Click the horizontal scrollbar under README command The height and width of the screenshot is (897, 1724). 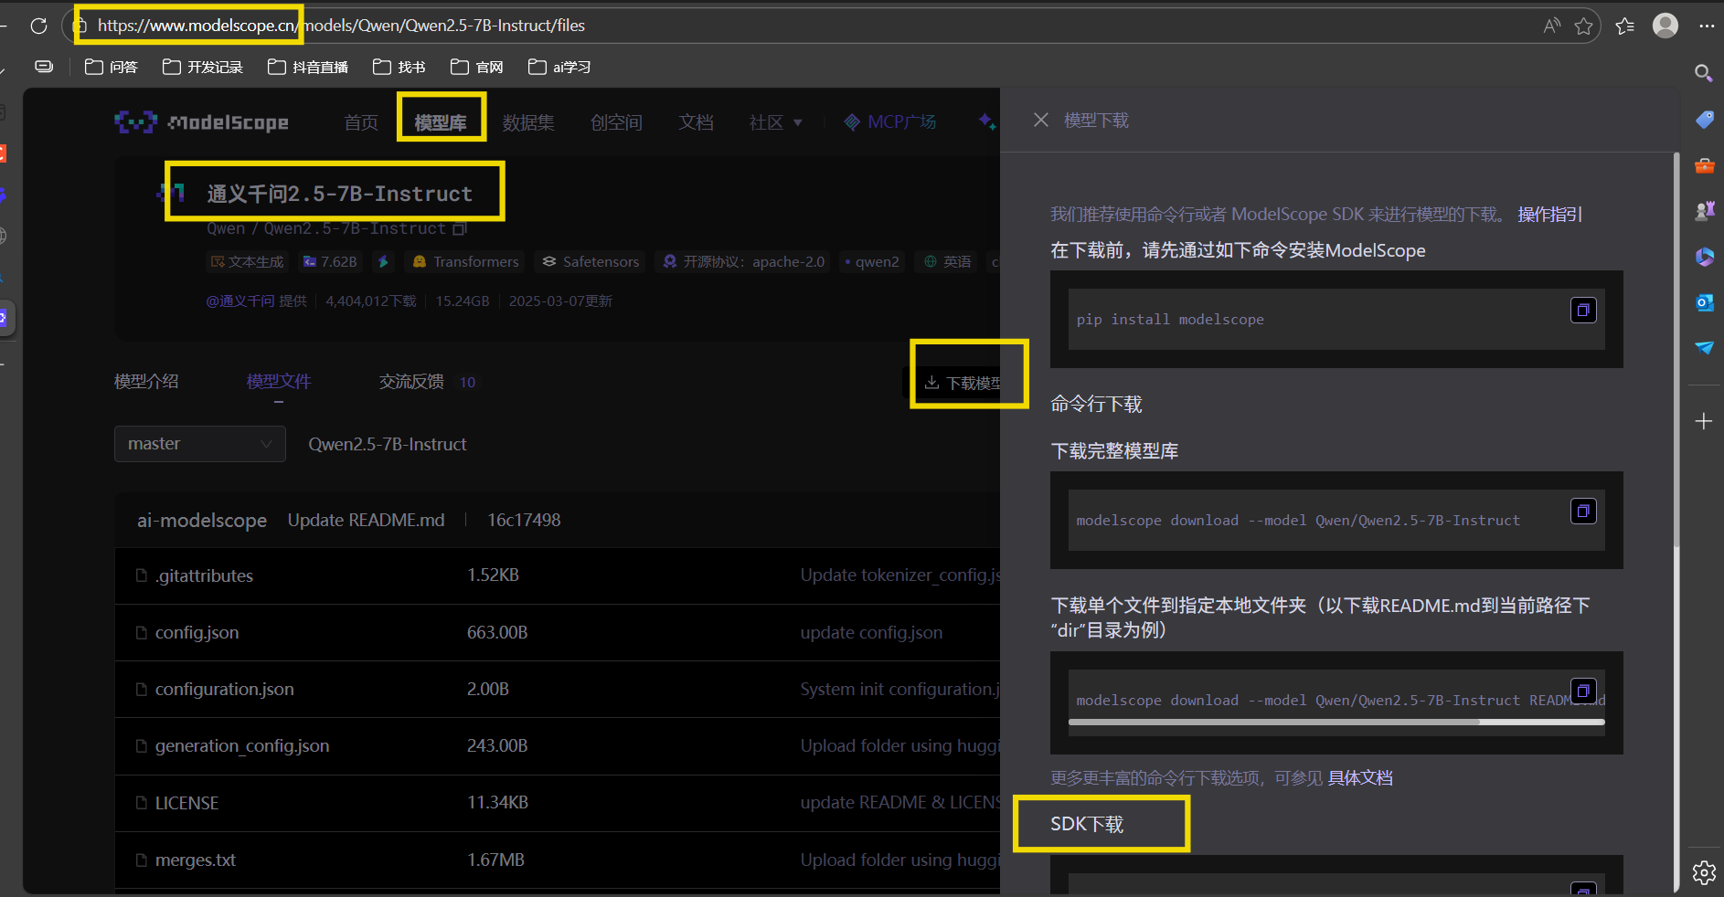pyautogui.click(x=1273, y=722)
